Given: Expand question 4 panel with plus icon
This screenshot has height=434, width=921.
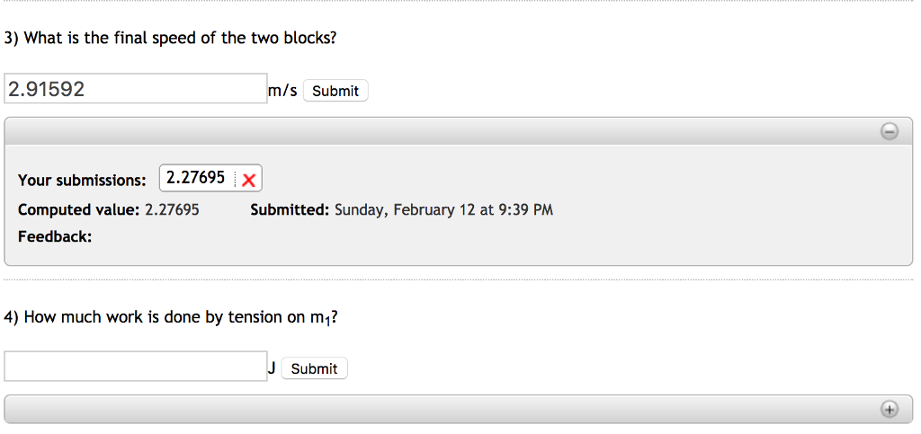Looking at the screenshot, I should tap(889, 410).
